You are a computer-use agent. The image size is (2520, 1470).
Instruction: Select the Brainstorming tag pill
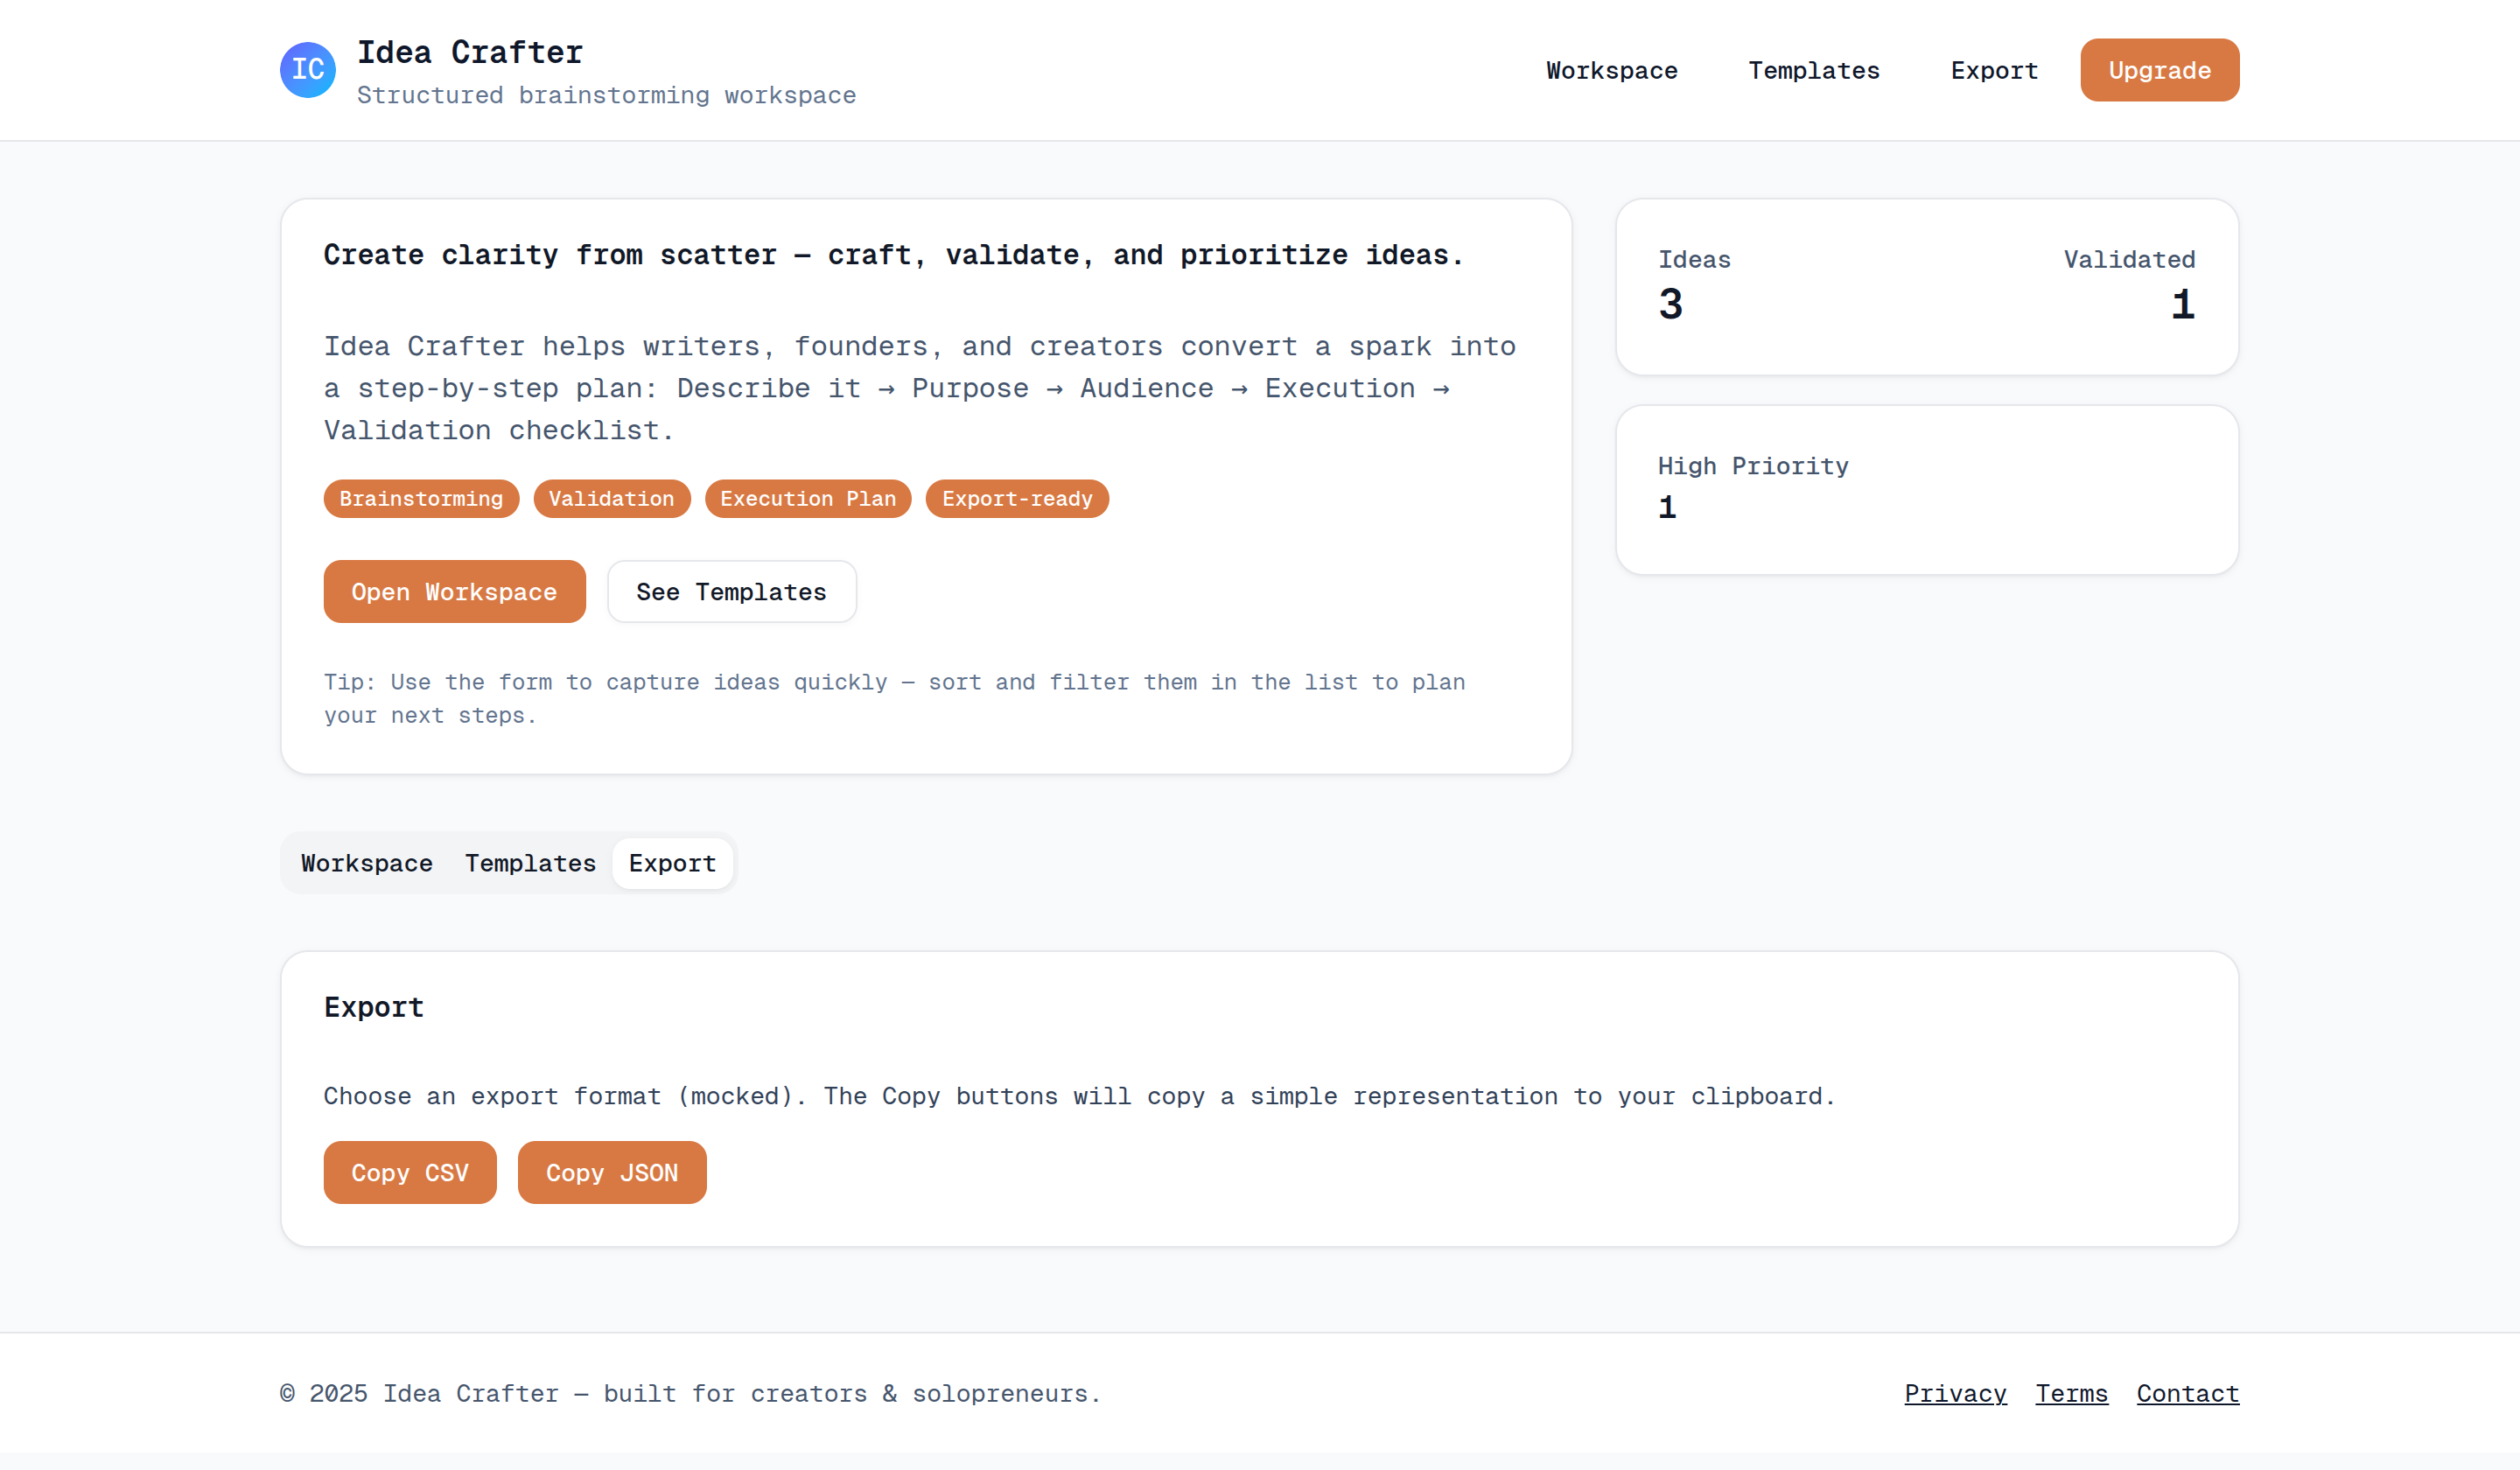(x=421, y=499)
